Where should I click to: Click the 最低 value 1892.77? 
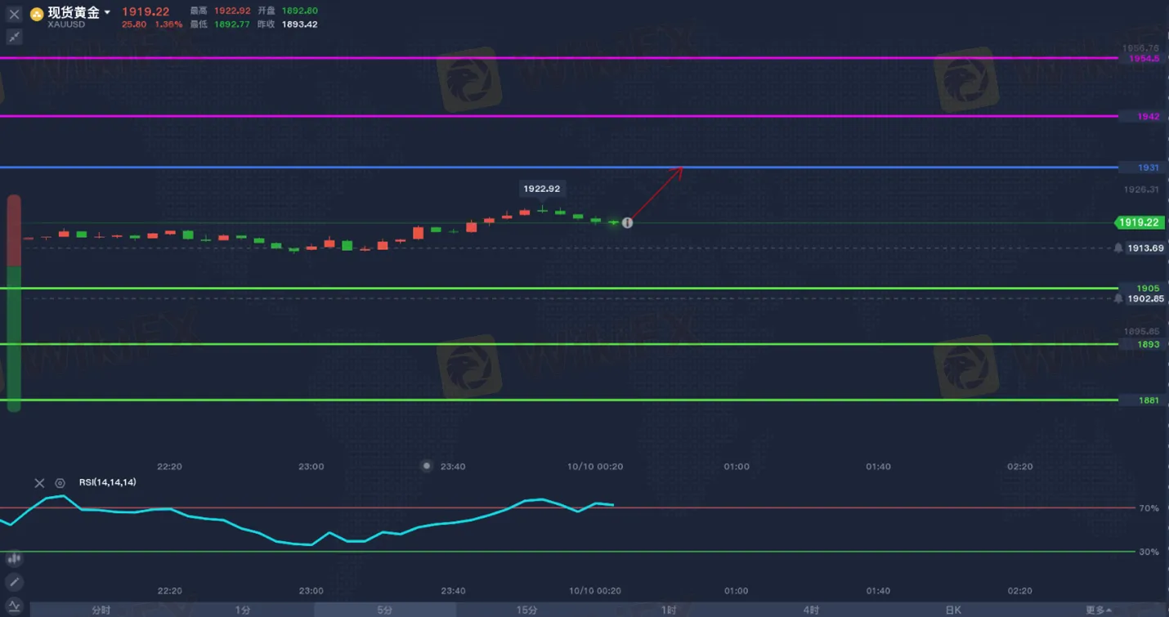tap(232, 25)
